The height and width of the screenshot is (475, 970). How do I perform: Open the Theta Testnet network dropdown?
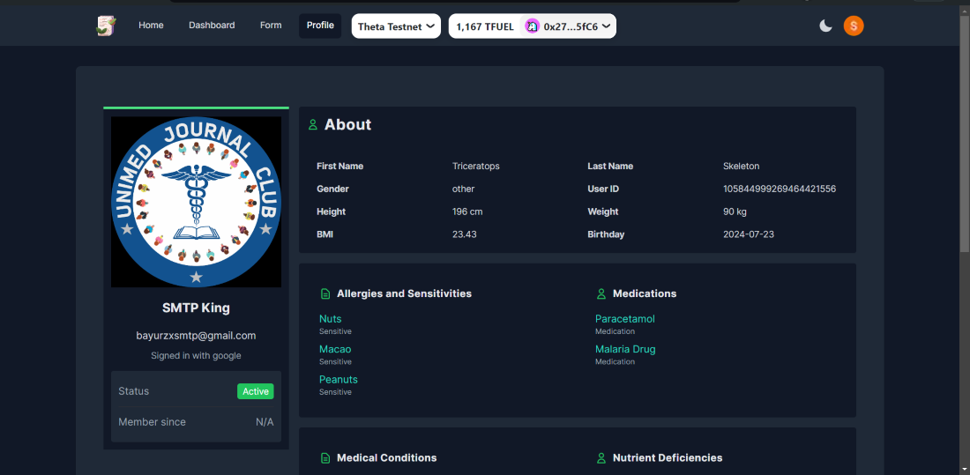396,26
